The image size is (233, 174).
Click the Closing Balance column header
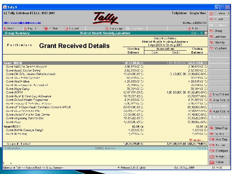(197, 51)
